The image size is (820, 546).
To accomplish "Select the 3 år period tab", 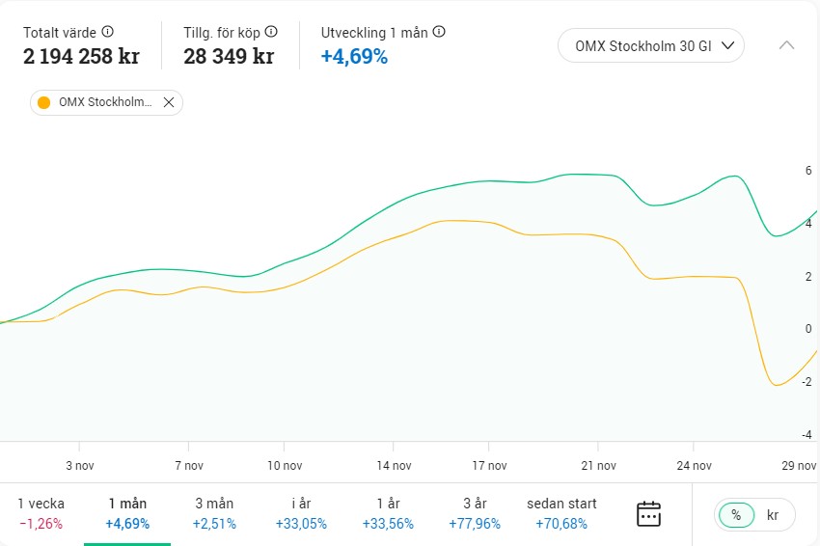I will click(x=473, y=513).
